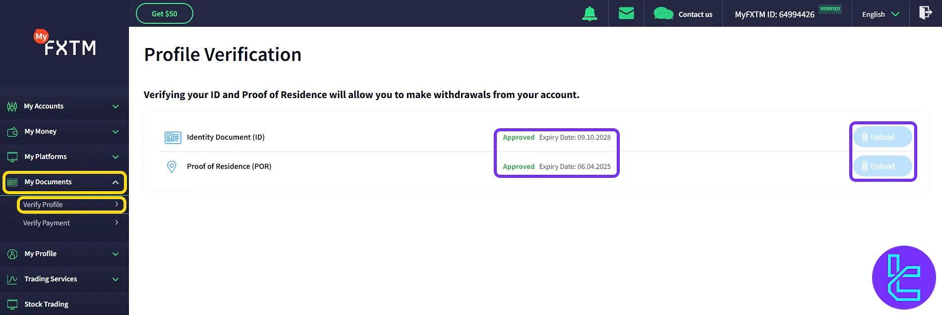Click the VERIFIED status badge
Image resolution: width=942 pixels, height=315 pixels.
(x=830, y=9)
